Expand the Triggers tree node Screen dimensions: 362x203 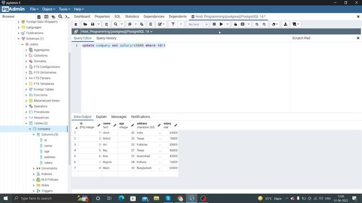click(x=34, y=191)
